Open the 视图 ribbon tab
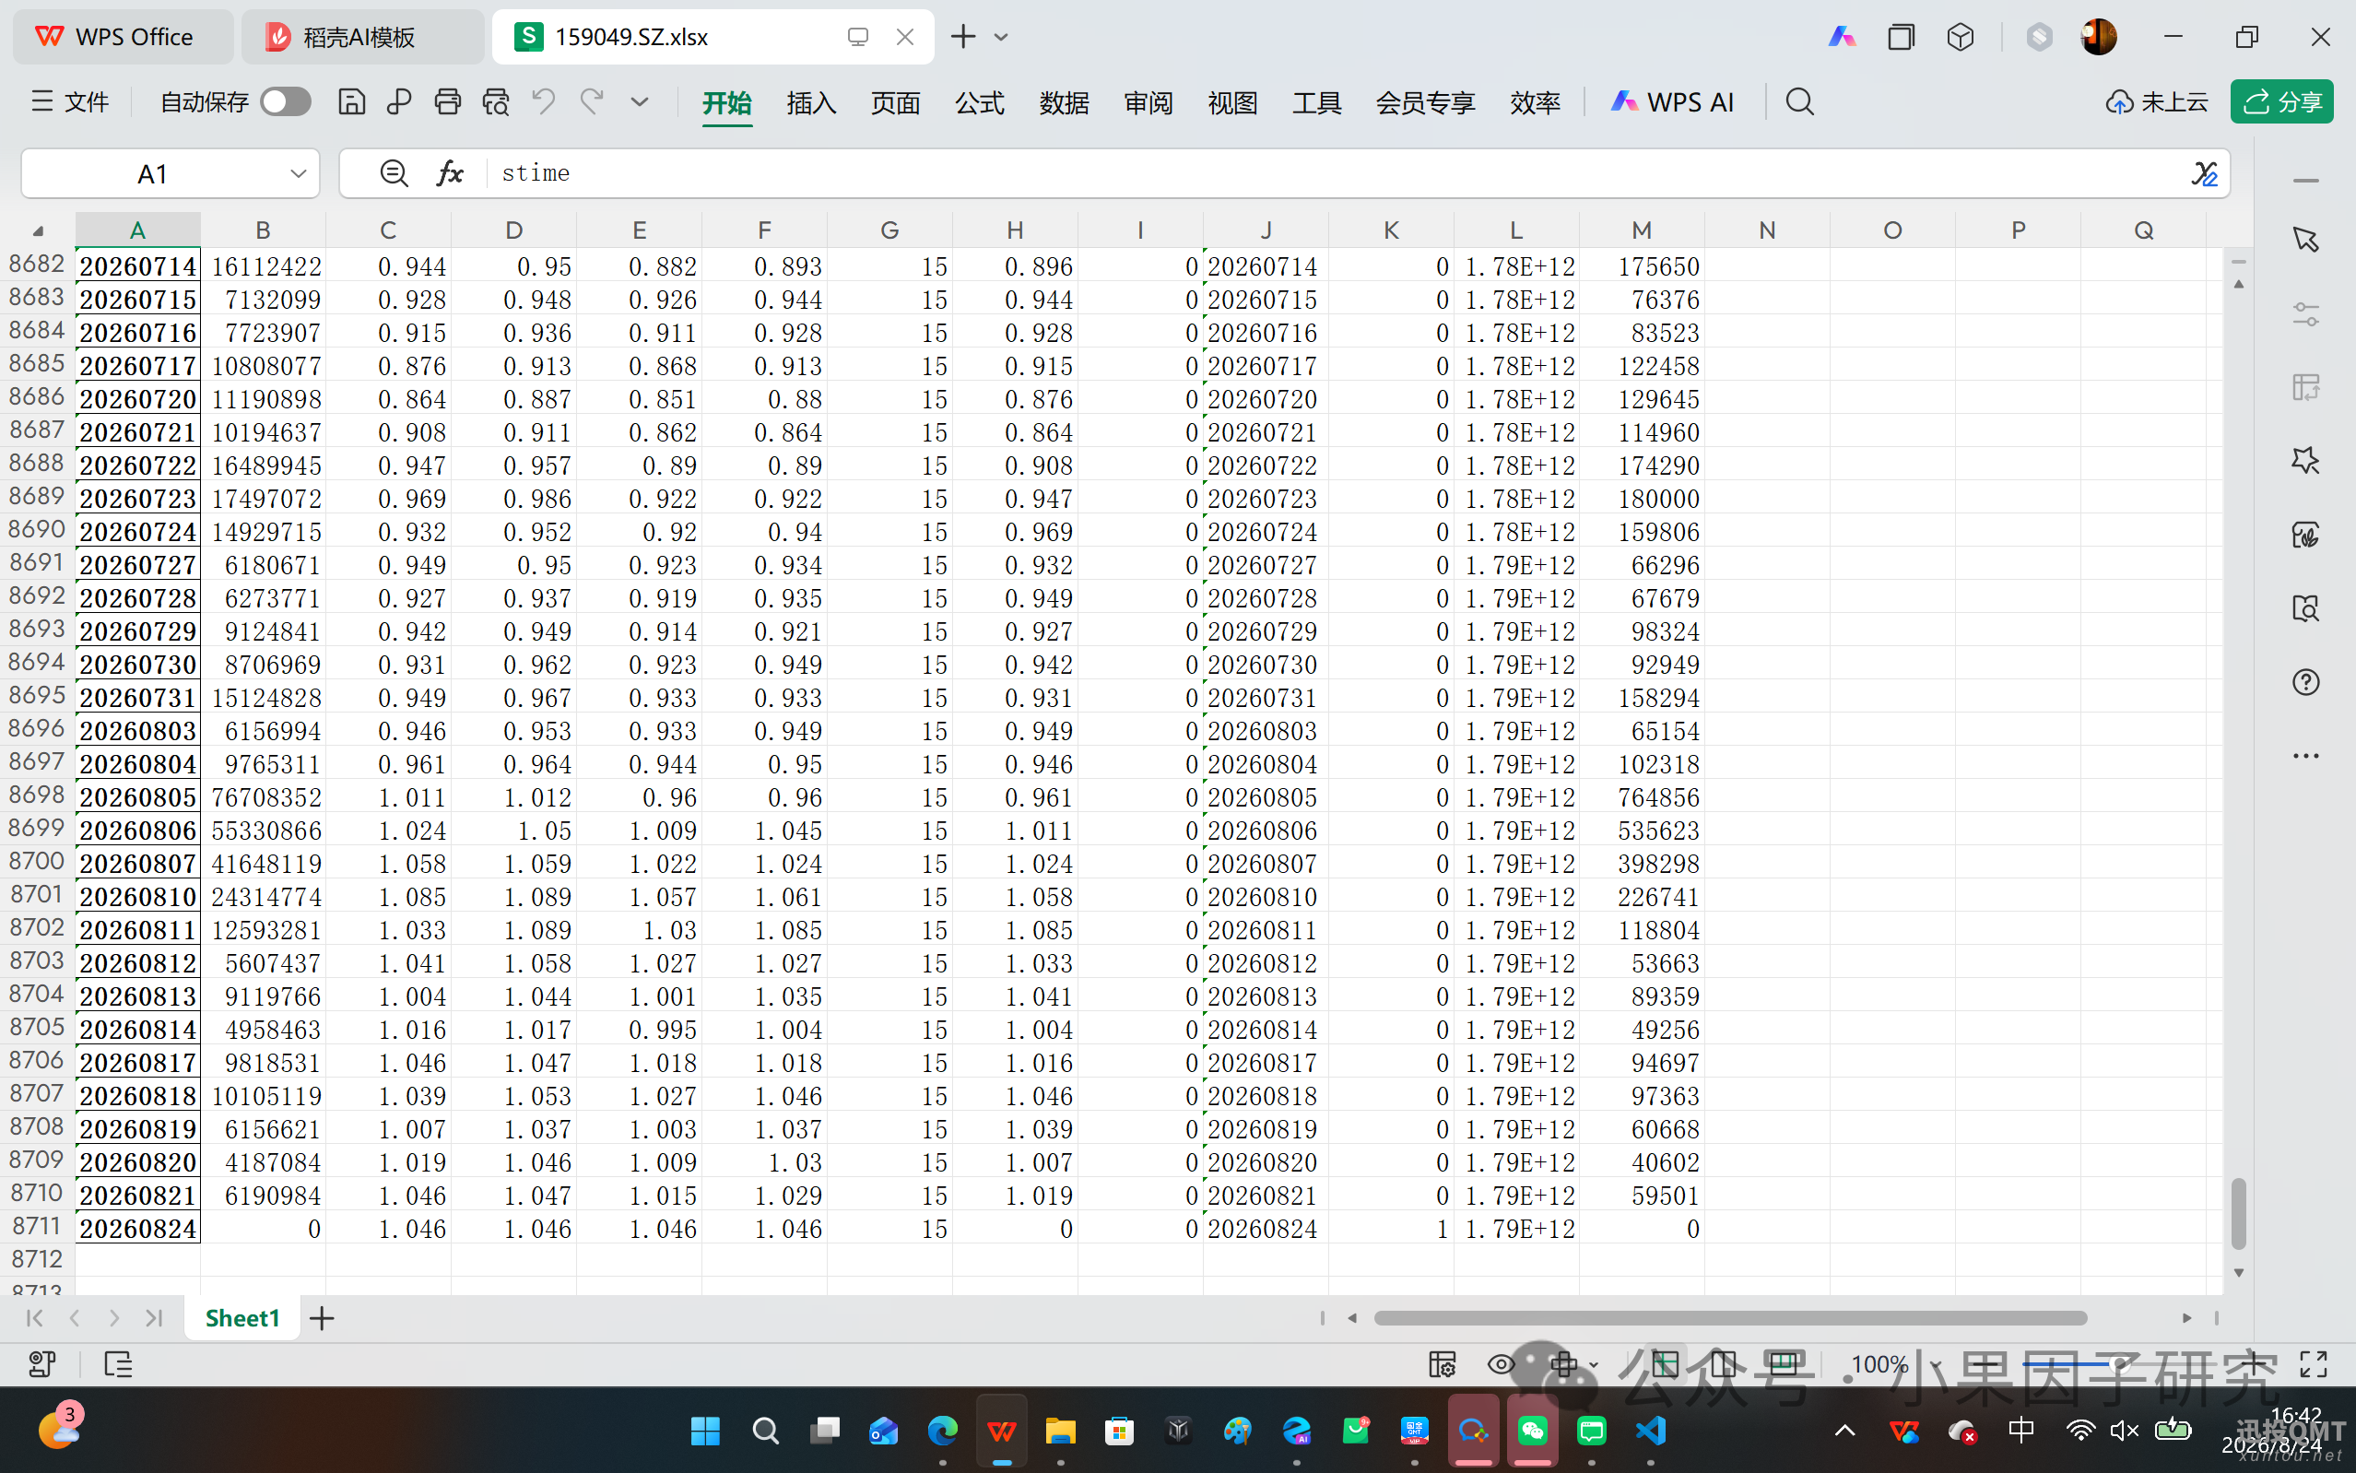Screen dimensions: 2356x1473 pyautogui.click(x=1232, y=102)
